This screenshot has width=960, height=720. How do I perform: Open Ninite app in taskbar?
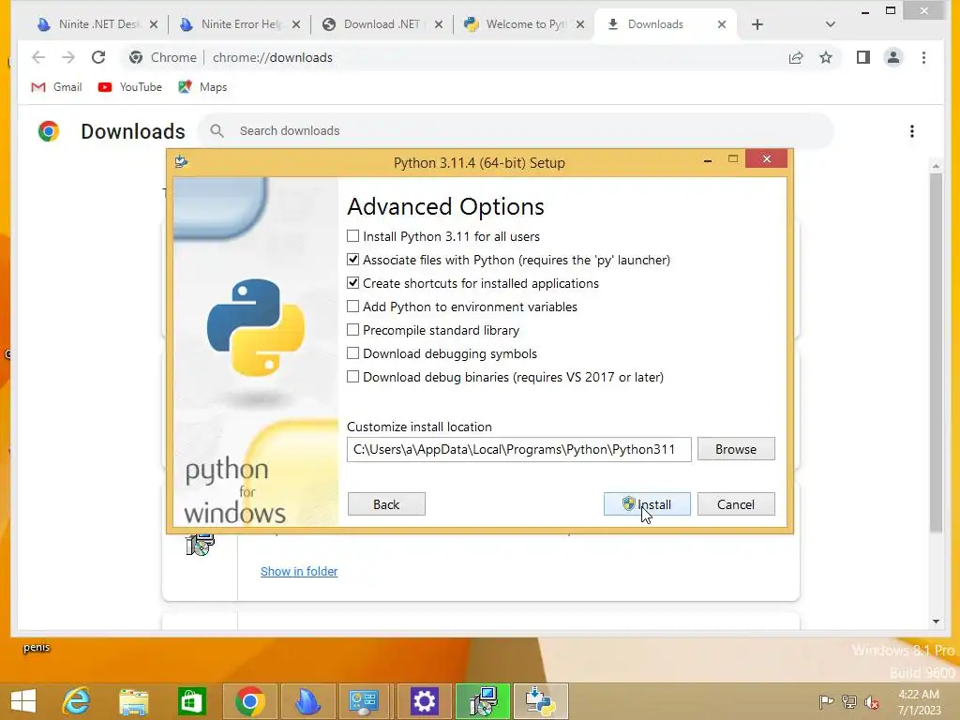(x=307, y=701)
